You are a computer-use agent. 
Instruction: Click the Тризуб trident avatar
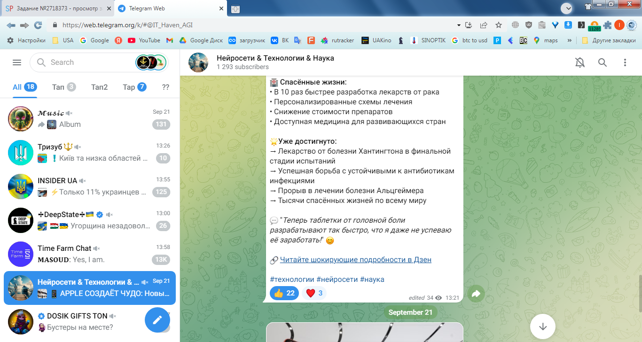pyautogui.click(x=21, y=153)
